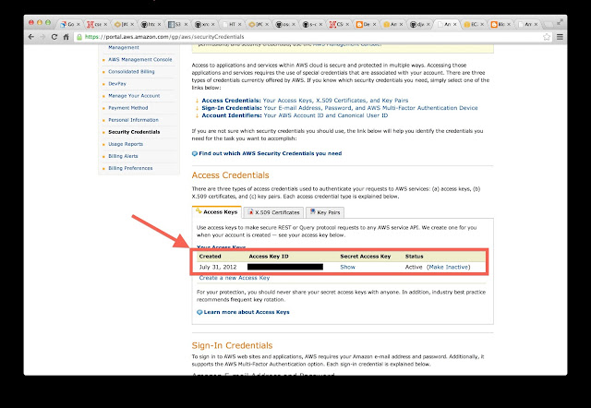Switch to the 'Go' browser tab
This screenshot has height=408, width=591.
coord(70,25)
